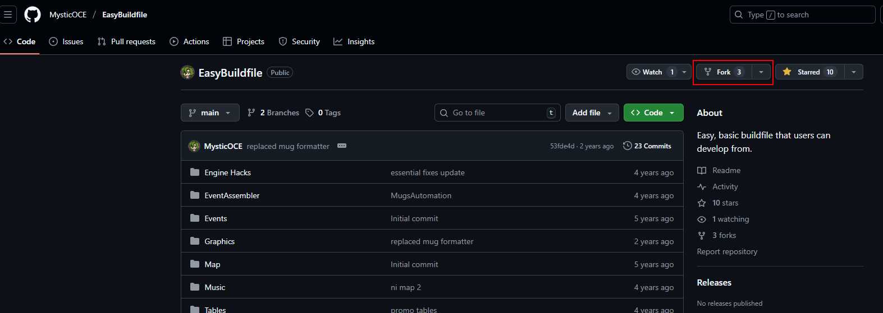
Task: Open the Readme link in About
Action: (x=726, y=170)
